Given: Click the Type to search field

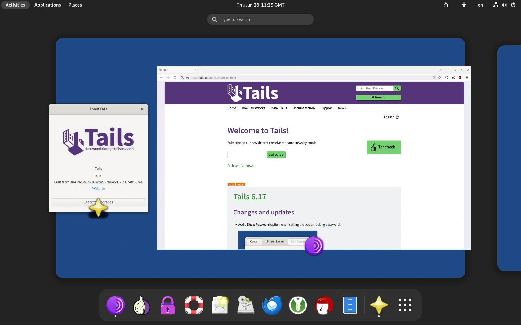Looking at the screenshot, I should point(260,19).
